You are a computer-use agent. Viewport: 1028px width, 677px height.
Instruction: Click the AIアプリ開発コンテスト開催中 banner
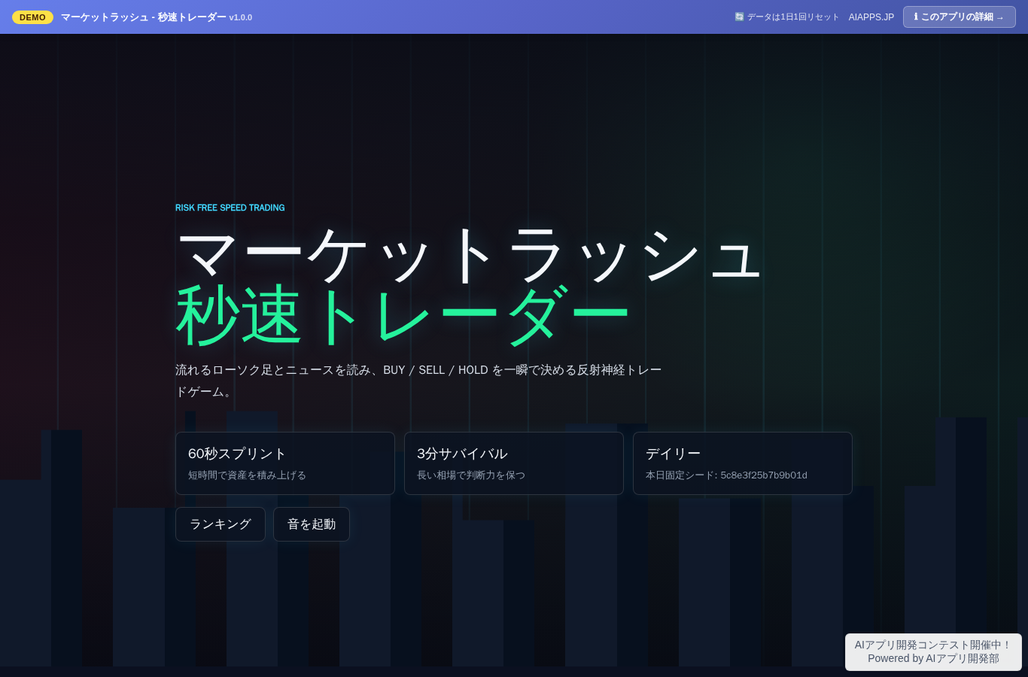tap(933, 651)
